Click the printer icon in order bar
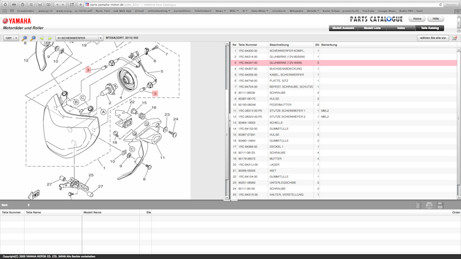Viewport: 461px width, 259px height. 429,205
